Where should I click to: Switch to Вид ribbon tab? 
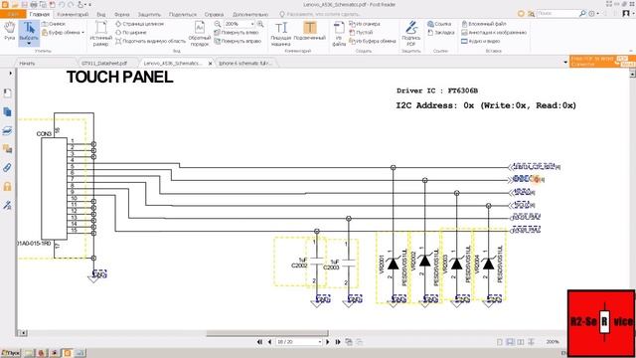pyautogui.click(x=101, y=14)
